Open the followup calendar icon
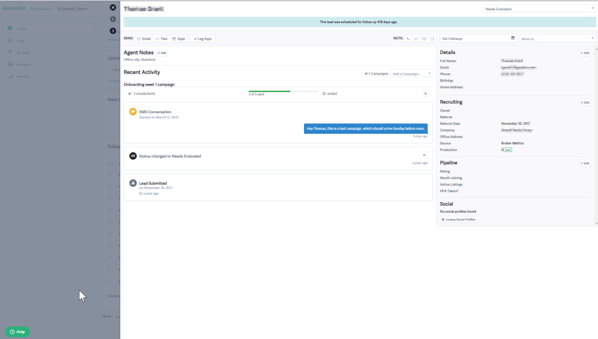The image size is (598, 339). pos(513,38)
